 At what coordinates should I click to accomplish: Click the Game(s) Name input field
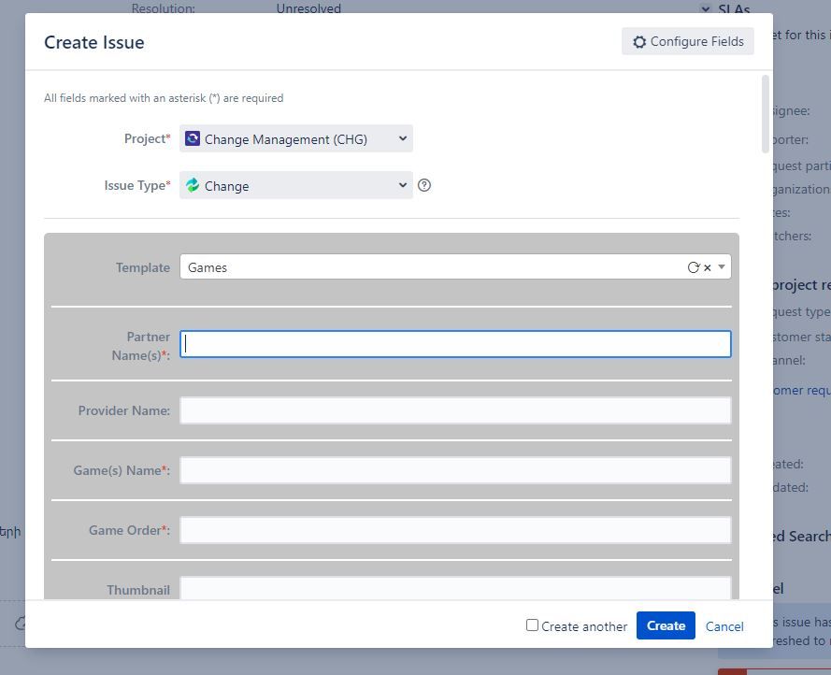(455, 470)
